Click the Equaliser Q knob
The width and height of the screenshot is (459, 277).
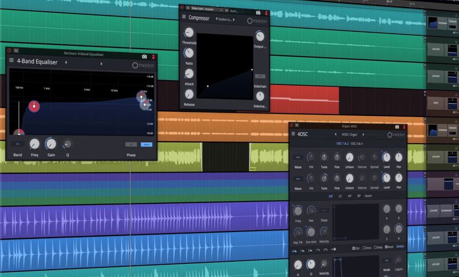[67, 144]
